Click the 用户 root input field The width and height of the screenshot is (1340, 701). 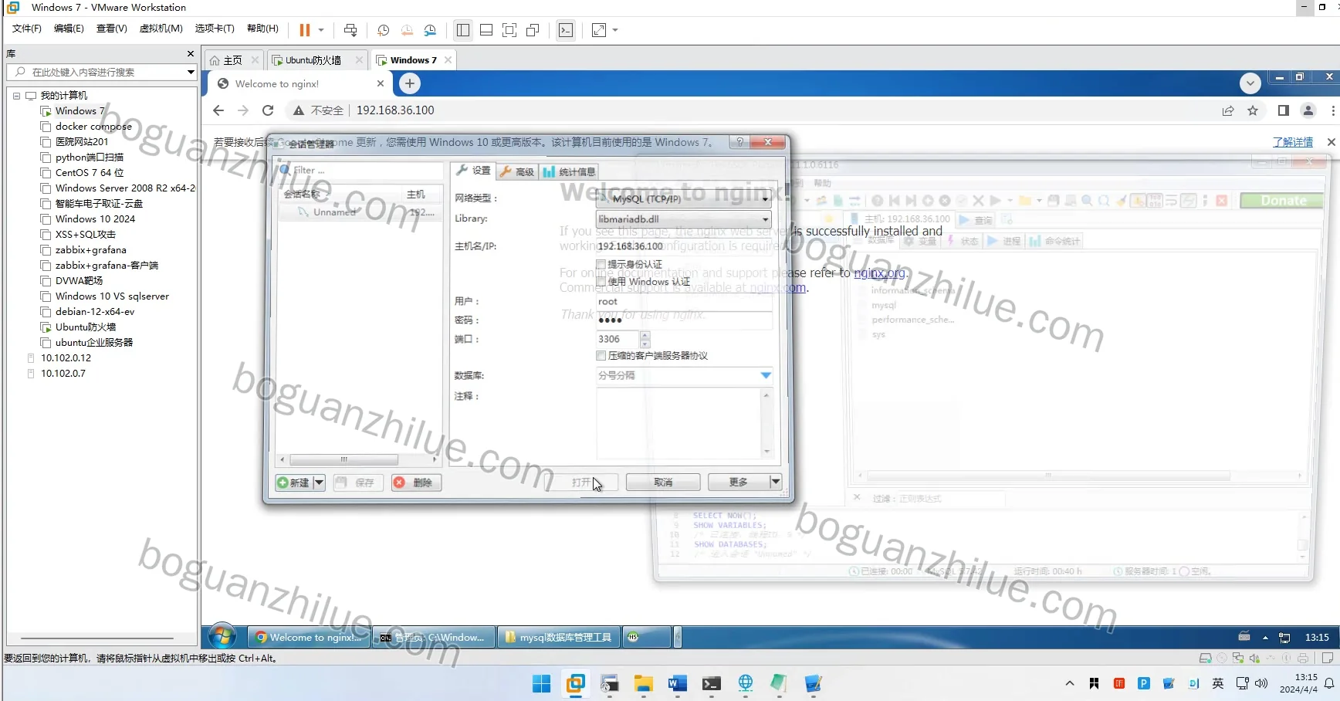tap(683, 302)
